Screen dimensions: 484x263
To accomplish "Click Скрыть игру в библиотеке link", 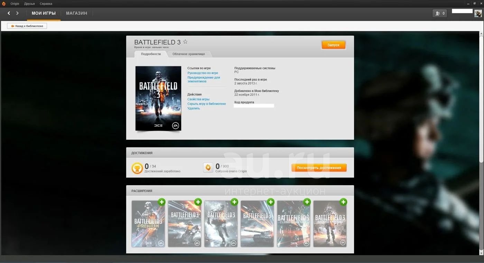I will [x=206, y=104].
